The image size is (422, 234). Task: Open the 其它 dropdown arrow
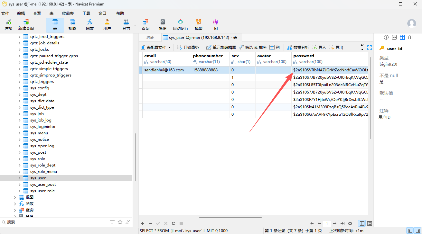point(135,25)
